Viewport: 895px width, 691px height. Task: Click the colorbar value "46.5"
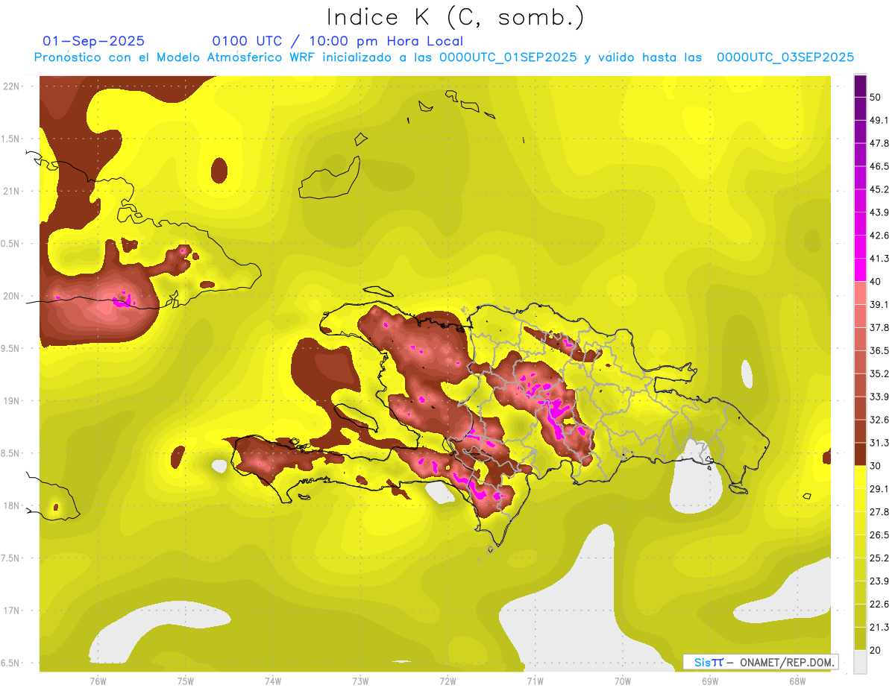pos(879,166)
